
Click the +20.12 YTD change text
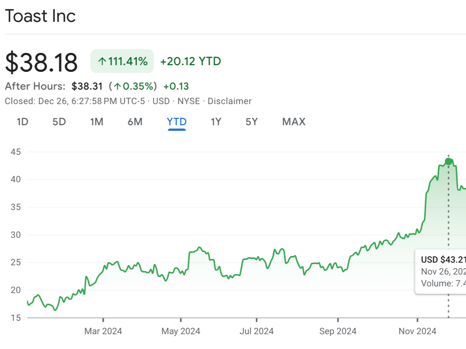190,61
